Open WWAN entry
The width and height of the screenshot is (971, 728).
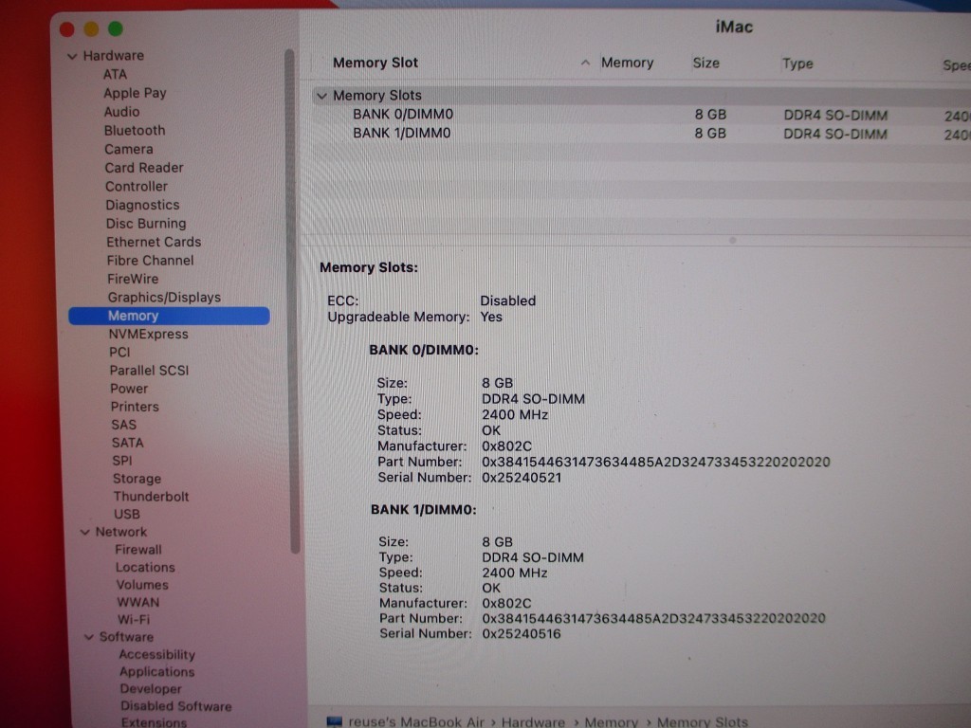click(x=138, y=602)
